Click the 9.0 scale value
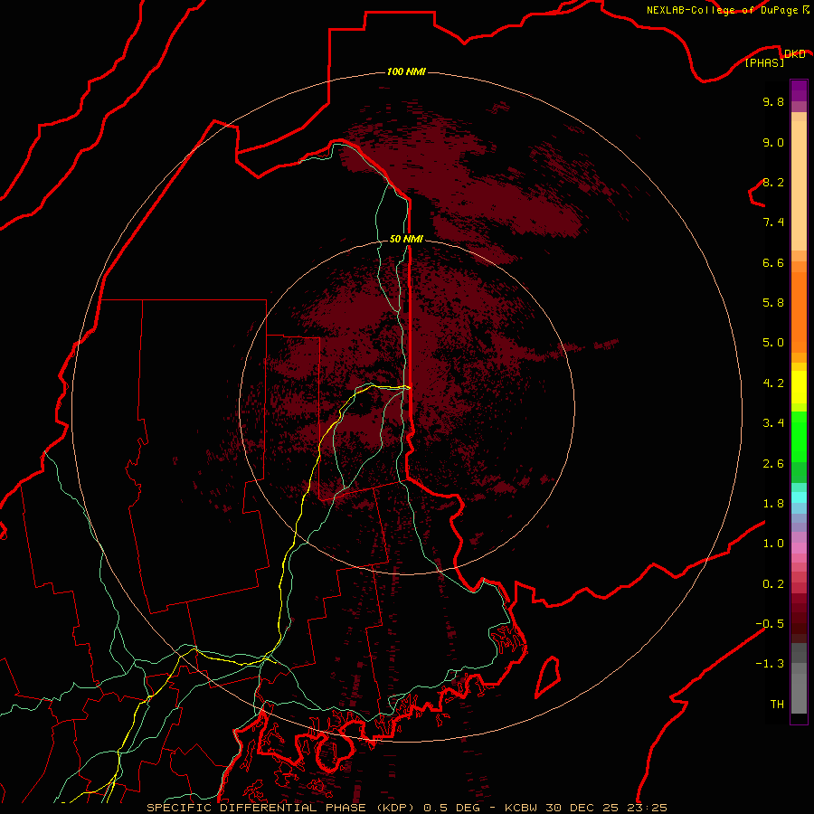Image resolution: width=814 pixels, height=814 pixels. click(x=773, y=142)
